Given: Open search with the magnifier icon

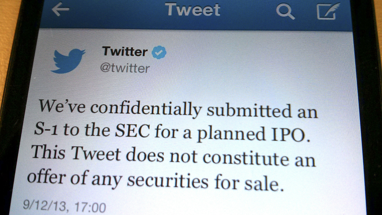Looking at the screenshot, I should [285, 12].
